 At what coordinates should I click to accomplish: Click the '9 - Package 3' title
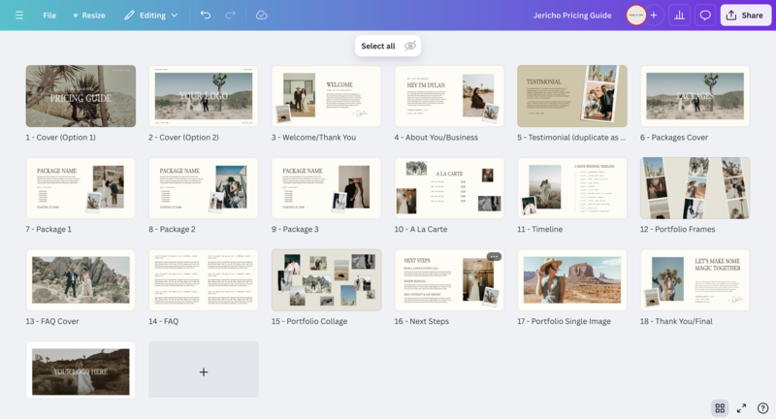[295, 230]
